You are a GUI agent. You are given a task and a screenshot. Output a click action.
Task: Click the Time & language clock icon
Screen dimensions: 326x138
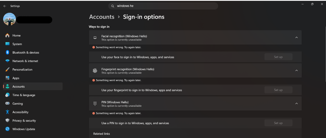tap(7, 95)
